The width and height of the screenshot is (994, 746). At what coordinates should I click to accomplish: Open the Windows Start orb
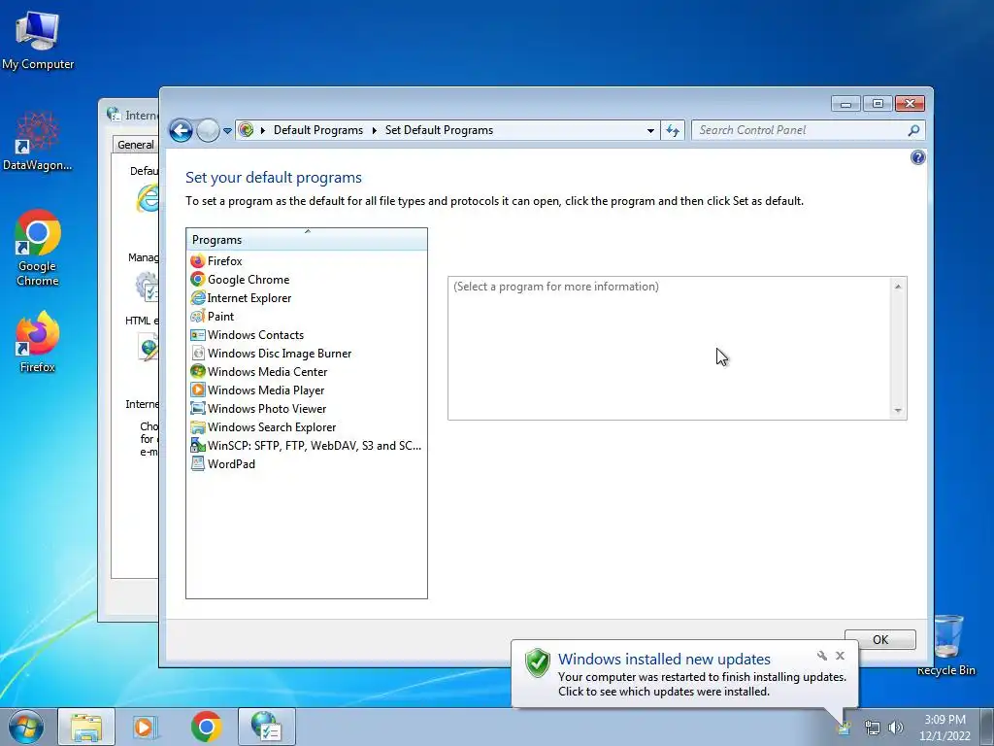coord(26,727)
